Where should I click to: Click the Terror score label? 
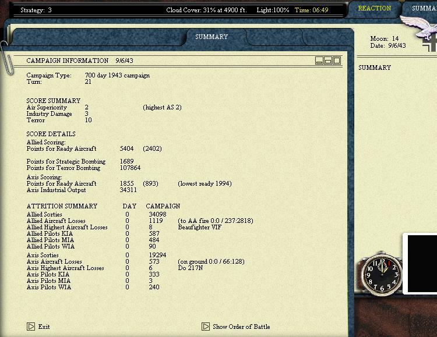tap(36, 120)
